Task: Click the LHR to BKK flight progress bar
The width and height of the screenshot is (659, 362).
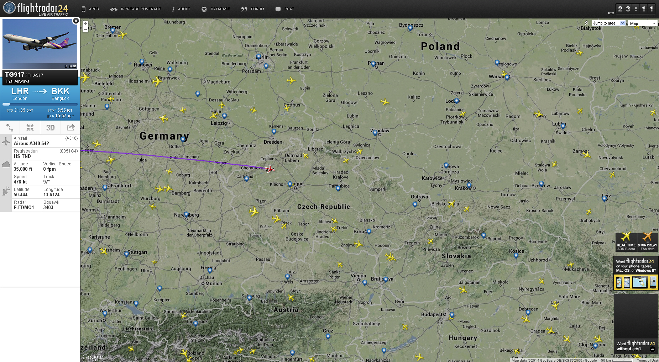Action: click(40, 104)
